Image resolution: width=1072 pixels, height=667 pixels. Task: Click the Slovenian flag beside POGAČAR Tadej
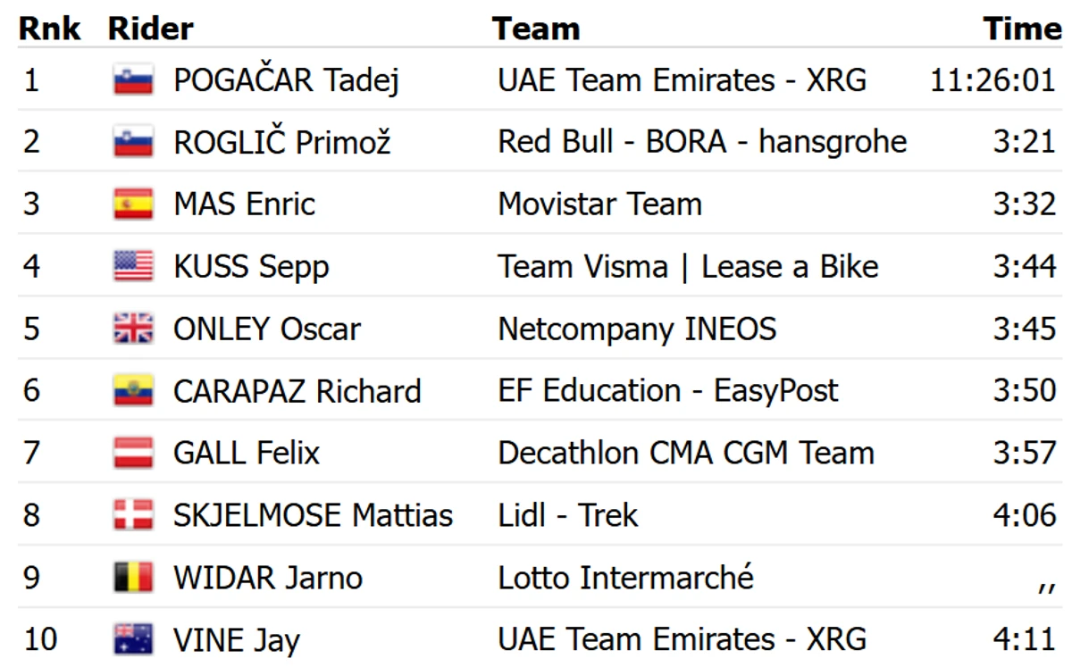[133, 80]
